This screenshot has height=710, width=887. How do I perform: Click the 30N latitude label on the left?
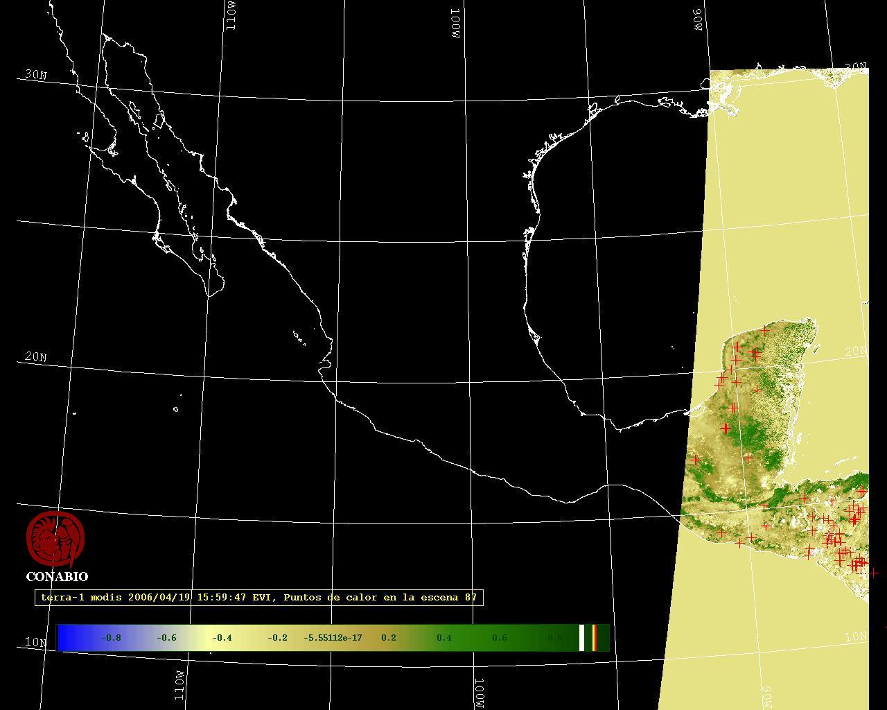coord(35,75)
